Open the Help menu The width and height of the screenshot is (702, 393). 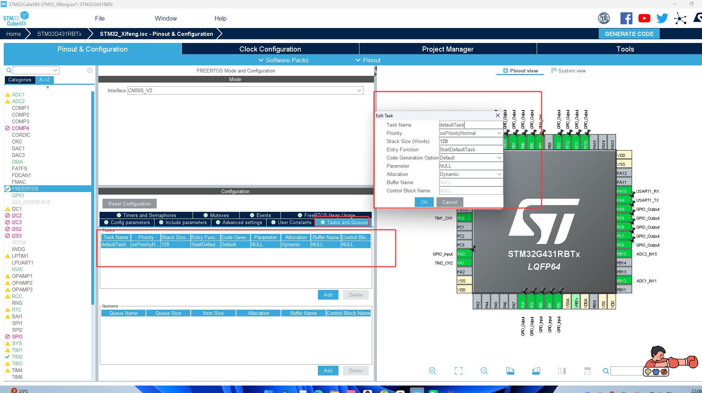(220, 18)
